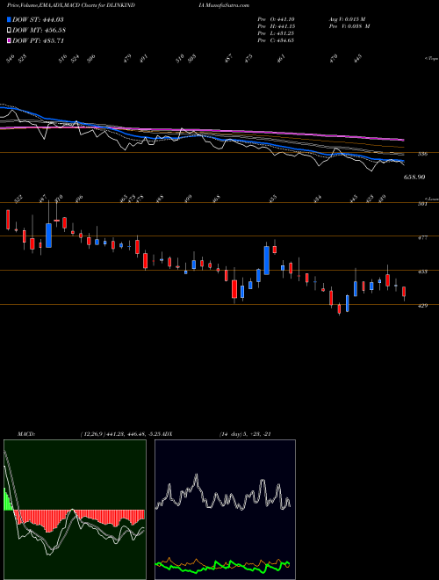This screenshot has height=580, width=439.
Task: Click the Pre L: 431.25 value
Action: (x=276, y=33)
